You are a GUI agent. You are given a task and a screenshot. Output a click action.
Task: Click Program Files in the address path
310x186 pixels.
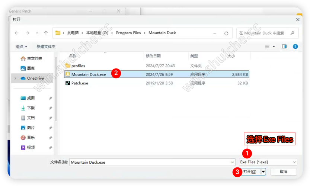pyautogui.click(x=128, y=33)
